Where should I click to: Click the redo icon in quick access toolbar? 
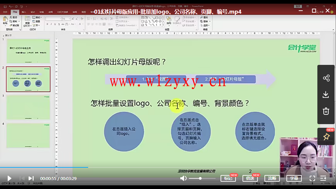point(16,7)
